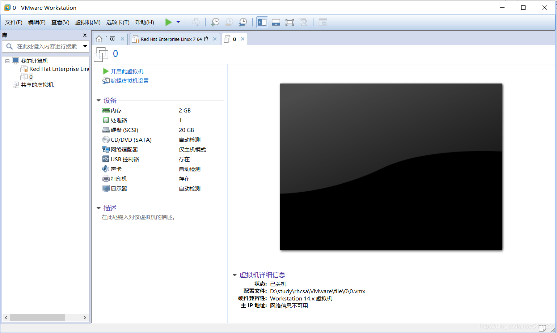
Task: Open the Unity mode toolbar icon
Action: 303,22
